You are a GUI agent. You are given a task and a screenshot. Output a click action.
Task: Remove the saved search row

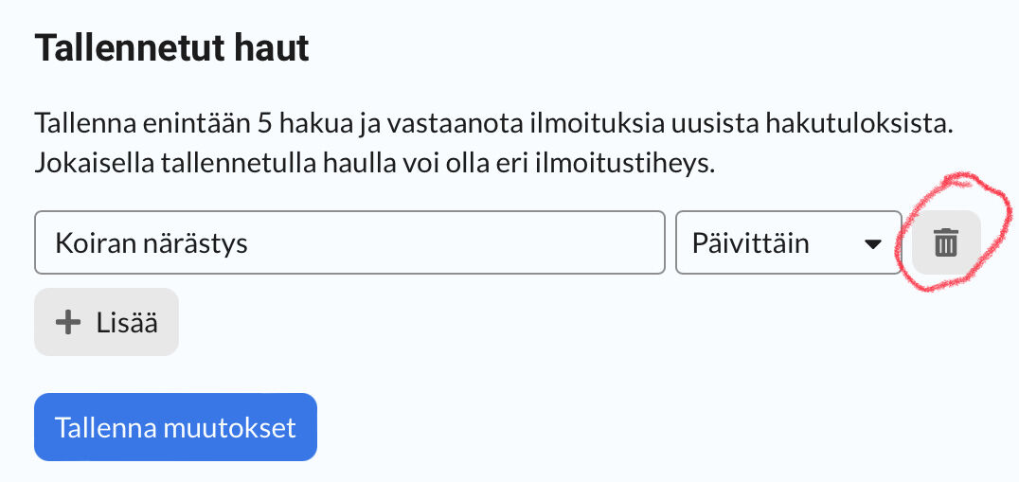pyautogui.click(x=946, y=243)
